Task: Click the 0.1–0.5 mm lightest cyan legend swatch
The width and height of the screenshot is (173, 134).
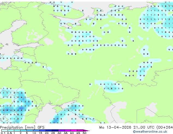Action: [5, 130]
